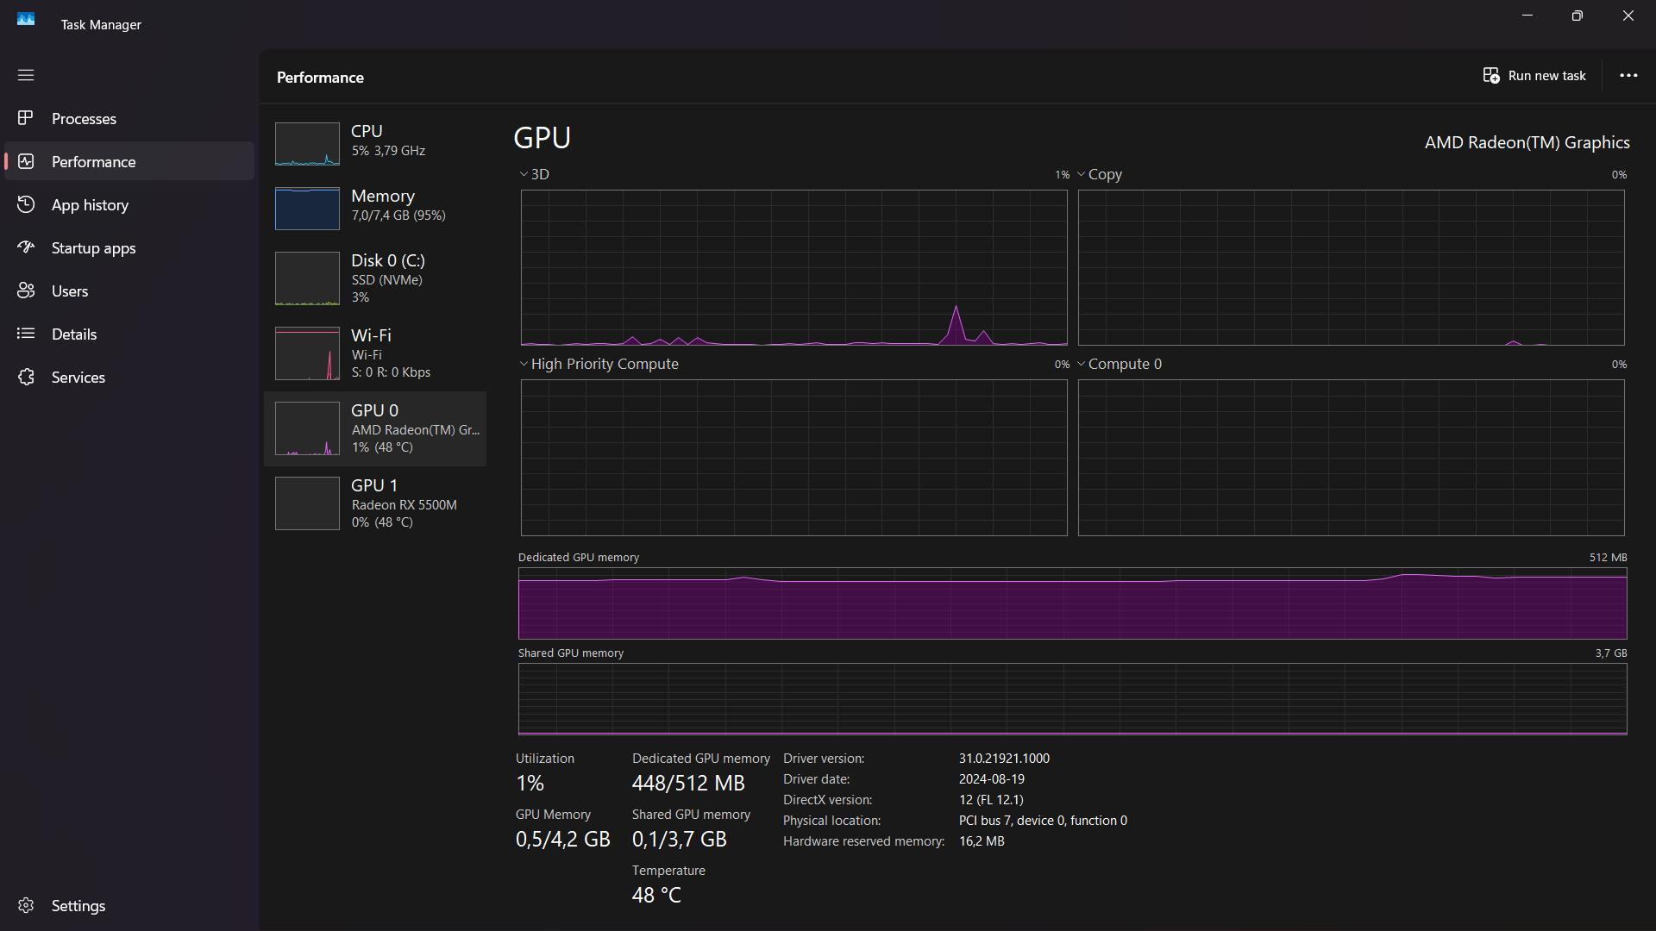Open the Copy engine graph dropdown
This screenshot has height=931, width=1656.
click(x=1081, y=174)
